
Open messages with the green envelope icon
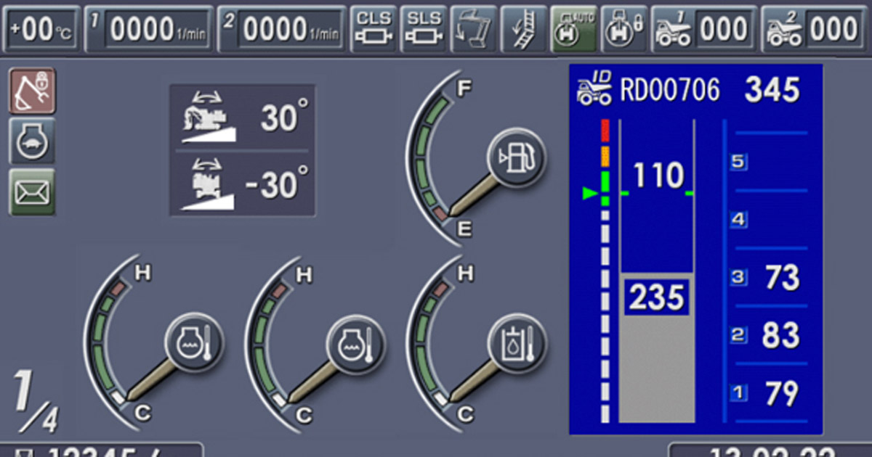(x=32, y=192)
